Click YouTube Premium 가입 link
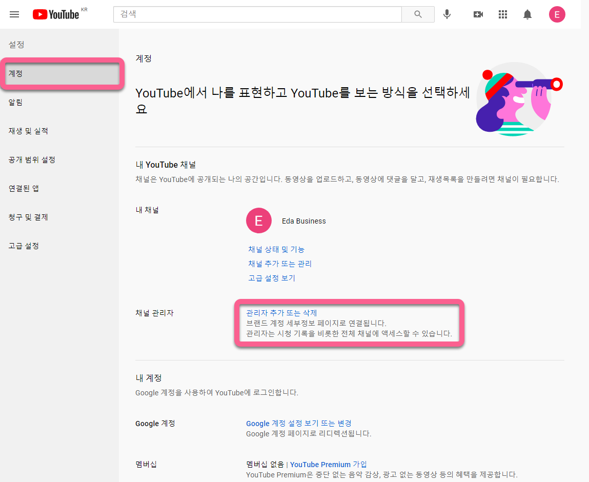 (328, 465)
